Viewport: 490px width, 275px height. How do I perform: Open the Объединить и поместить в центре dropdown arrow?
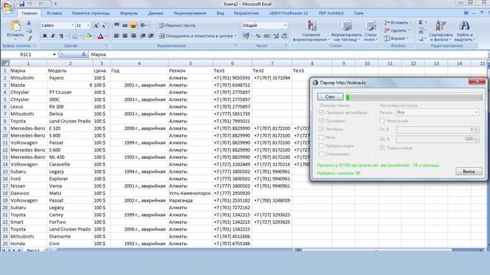235,36
